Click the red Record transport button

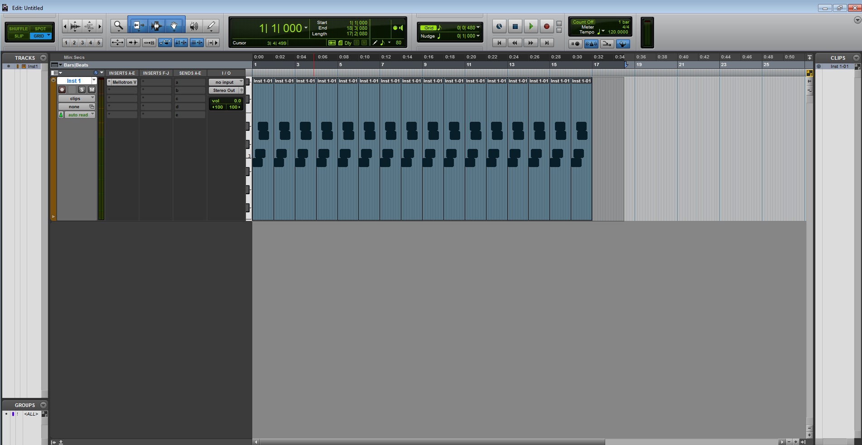pyautogui.click(x=547, y=26)
